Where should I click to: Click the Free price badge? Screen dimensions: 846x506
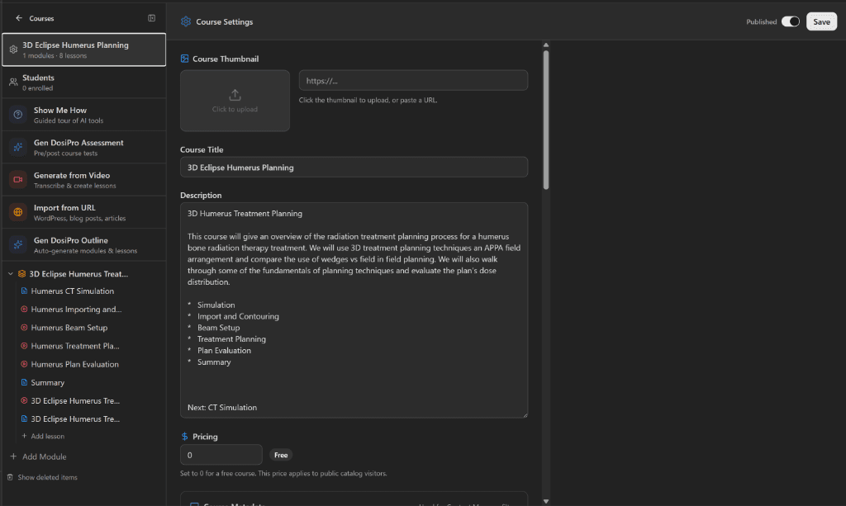pos(281,455)
